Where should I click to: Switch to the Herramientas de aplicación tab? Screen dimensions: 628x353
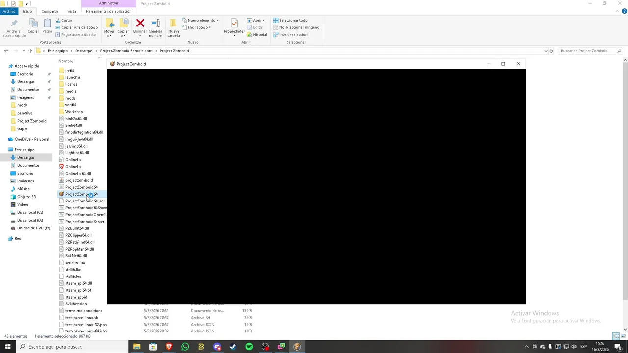point(108,11)
